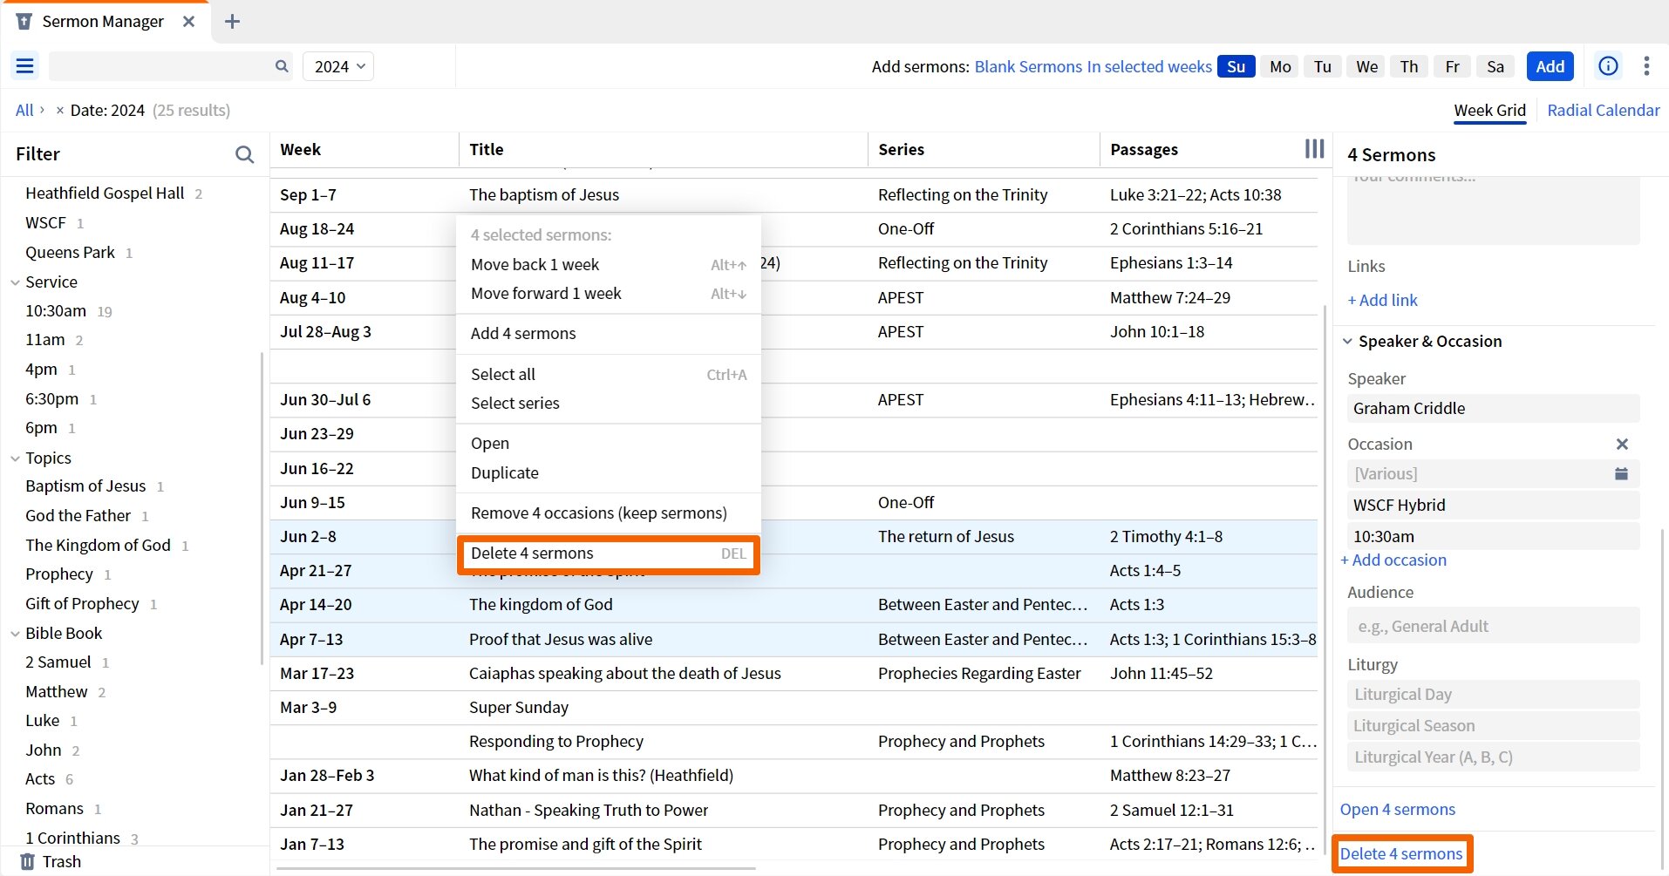Toggle We day button

click(1367, 66)
